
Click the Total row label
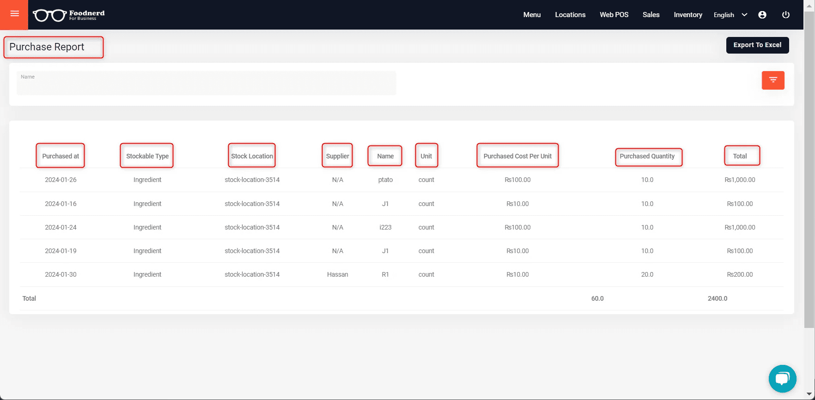click(x=29, y=298)
